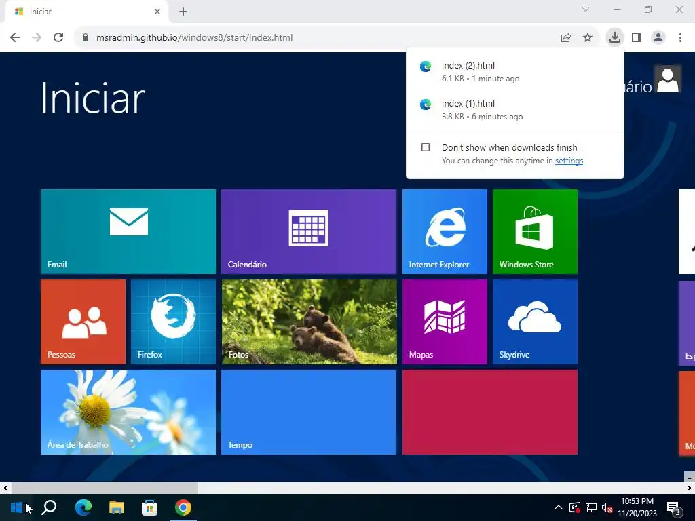The width and height of the screenshot is (695, 521).
Task: Show hidden system tray icons
Action: [559, 507]
